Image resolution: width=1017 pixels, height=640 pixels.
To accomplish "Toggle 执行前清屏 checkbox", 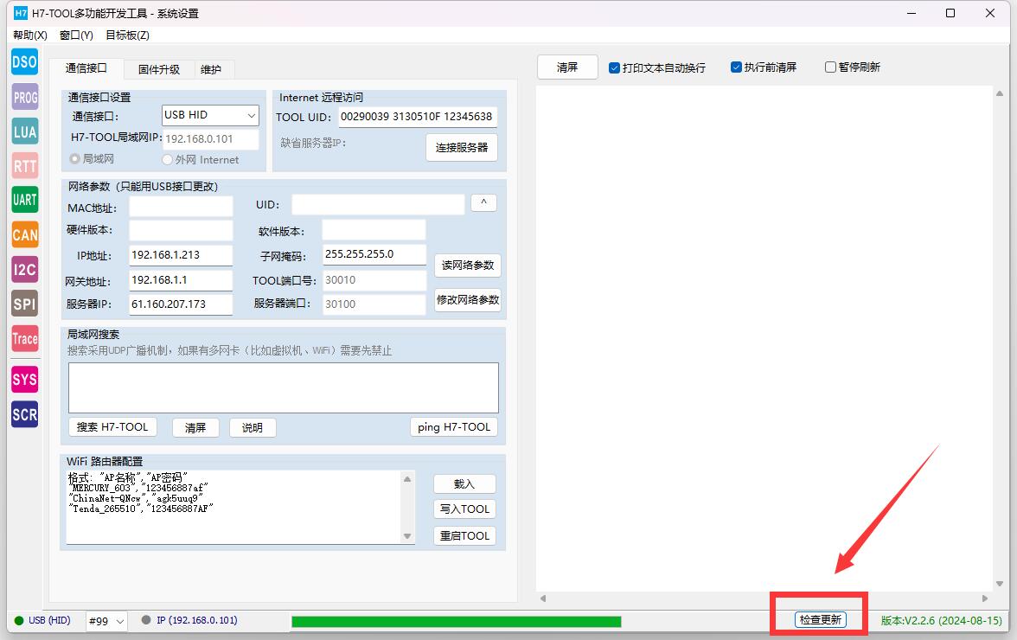I will [736, 67].
